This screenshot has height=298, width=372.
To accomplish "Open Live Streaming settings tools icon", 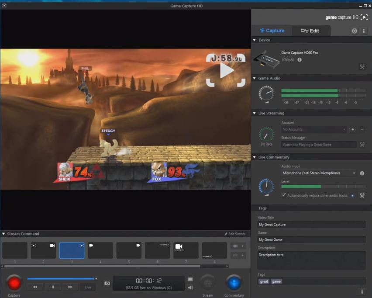I will coord(362,144).
